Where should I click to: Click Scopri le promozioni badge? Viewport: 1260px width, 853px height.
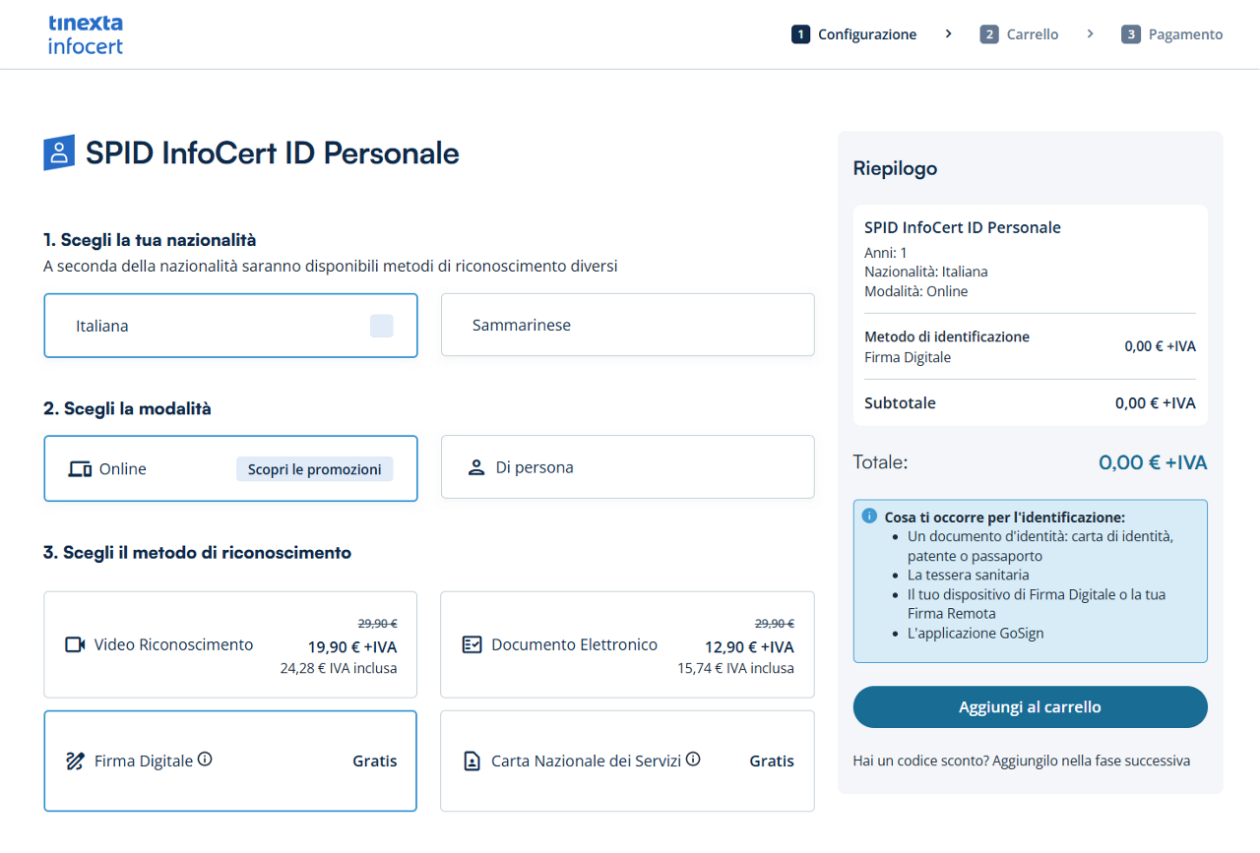[x=314, y=469]
